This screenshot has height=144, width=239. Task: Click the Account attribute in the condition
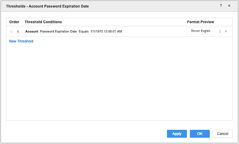click(32, 31)
